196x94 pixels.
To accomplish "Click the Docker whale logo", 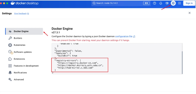I will point(13,3).
